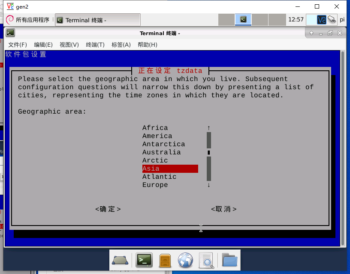Open the application finder magnifier dock icon
This screenshot has height=274, width=350.
[206, 260]
